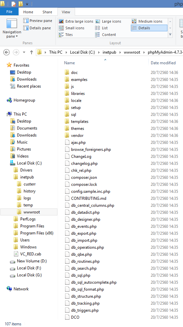The image size is (183, 327).
Task: Select the Details layout option
Action: point(149,28)
